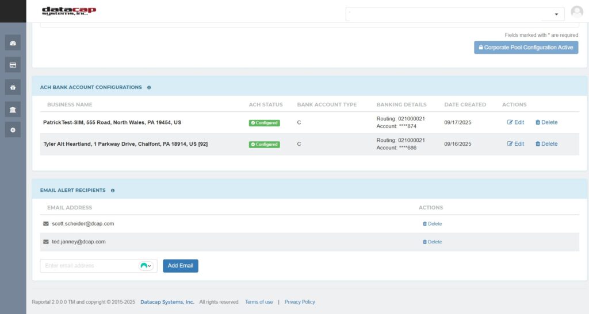Image resolution: width=589 pixels, height=314 pixels.
Task: Open the top header account dropdown
Action: pyautogui.click(x=454, y=14)
